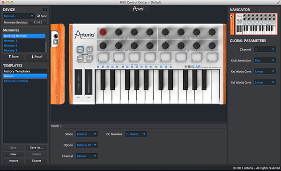The width and height of the screenshot is (281, 171).
Task: Select Pad 3 on the device
Action: click(134, 57)
